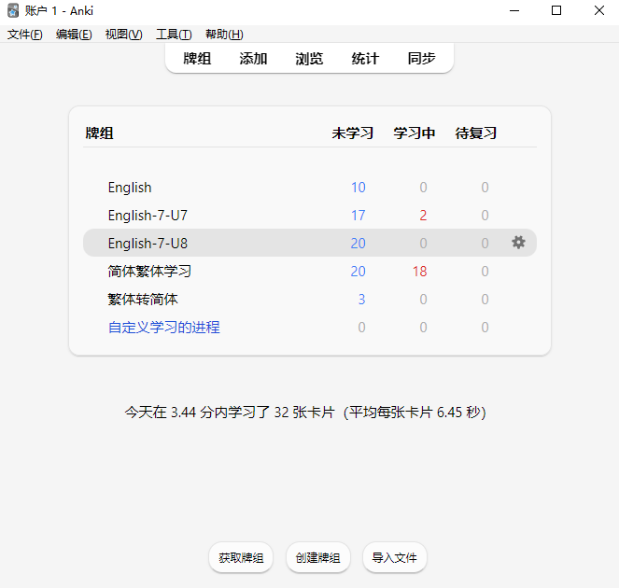Open the 文件(F) menu
619x588 pixels.
click(x=25, y=35)
